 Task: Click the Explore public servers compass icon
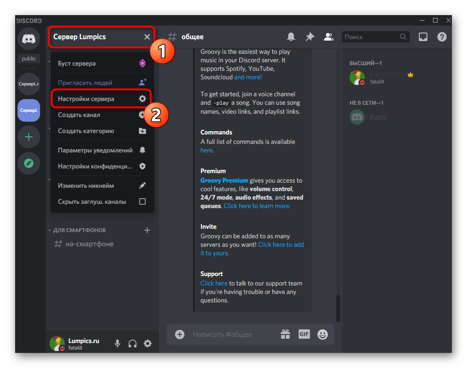(29, 163)
